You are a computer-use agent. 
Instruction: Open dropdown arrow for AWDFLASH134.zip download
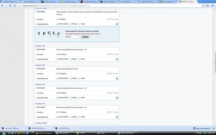(x=52, y=128)
